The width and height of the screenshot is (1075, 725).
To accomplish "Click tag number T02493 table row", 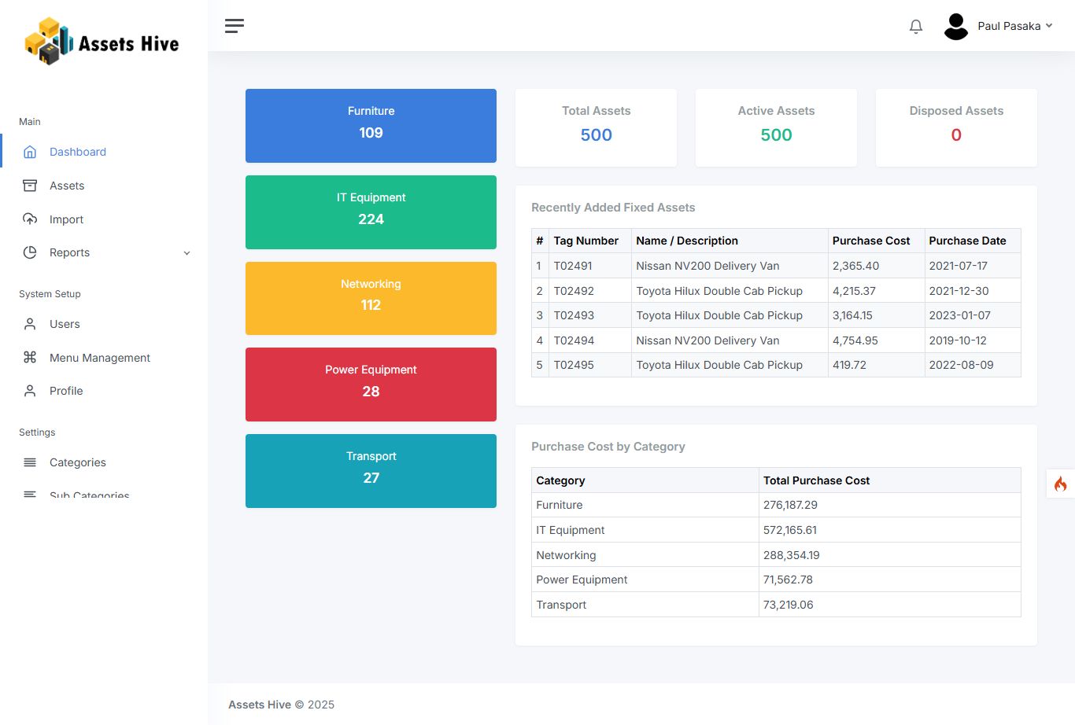I will (x=574, y=315).
